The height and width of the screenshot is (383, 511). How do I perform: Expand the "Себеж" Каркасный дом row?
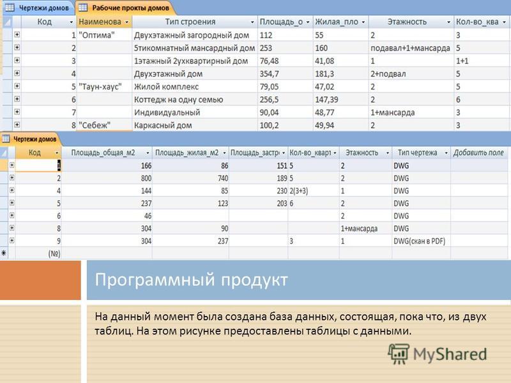click(x=17, y=124)
